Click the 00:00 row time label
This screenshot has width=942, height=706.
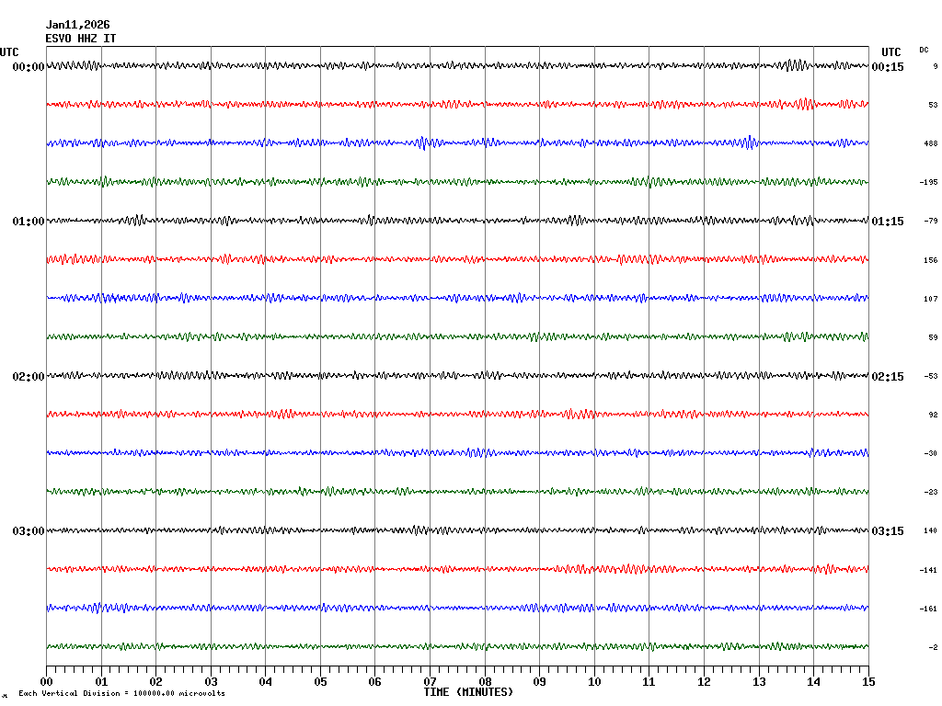click(28, 67)
